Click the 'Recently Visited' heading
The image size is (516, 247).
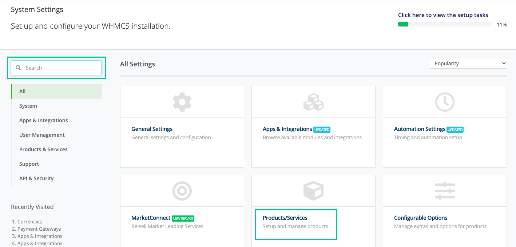(32, 207)
